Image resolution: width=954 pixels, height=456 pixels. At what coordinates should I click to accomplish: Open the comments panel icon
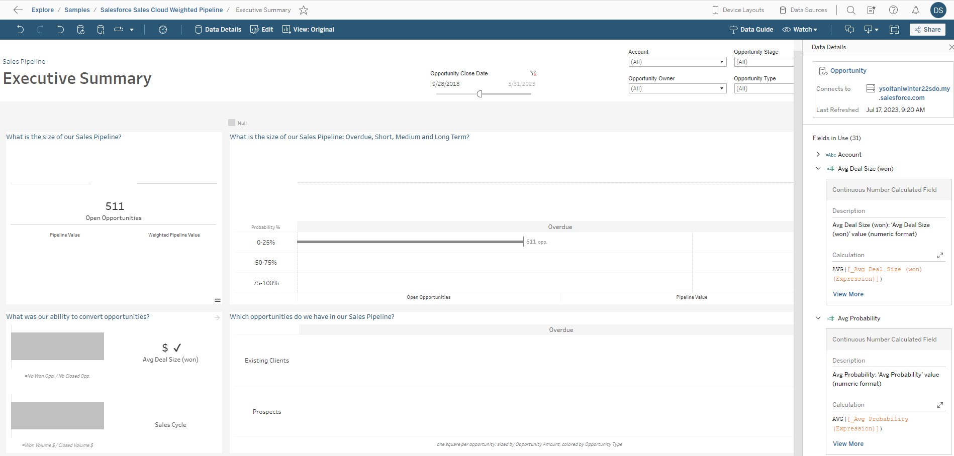(849, 29)
